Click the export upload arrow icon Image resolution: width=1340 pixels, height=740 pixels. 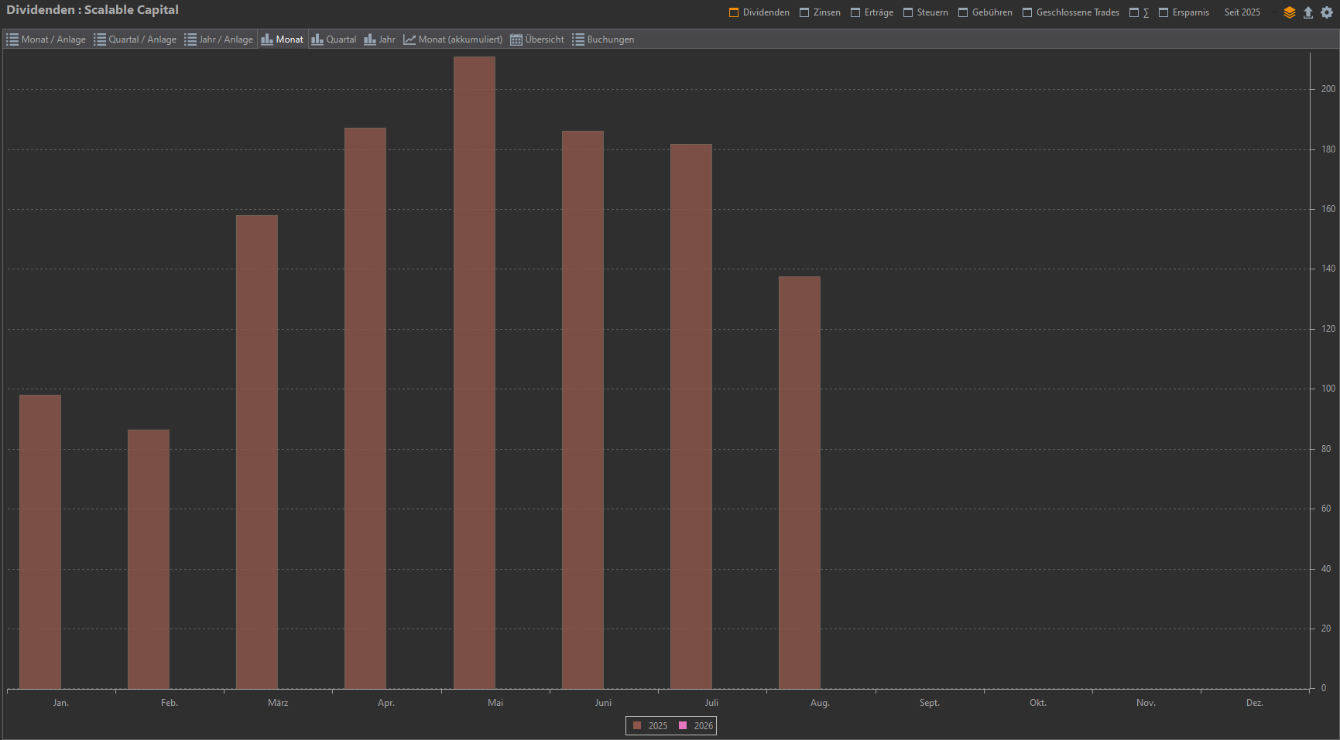click(x=1308, y=12)
